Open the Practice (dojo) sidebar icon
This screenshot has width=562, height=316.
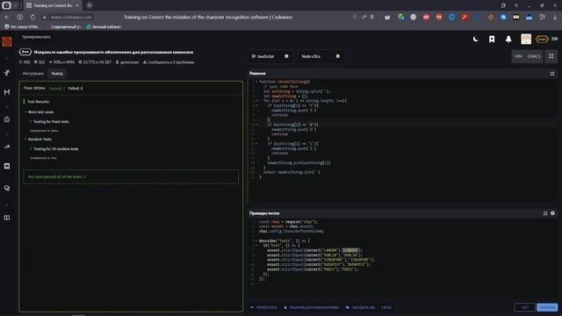7,73
